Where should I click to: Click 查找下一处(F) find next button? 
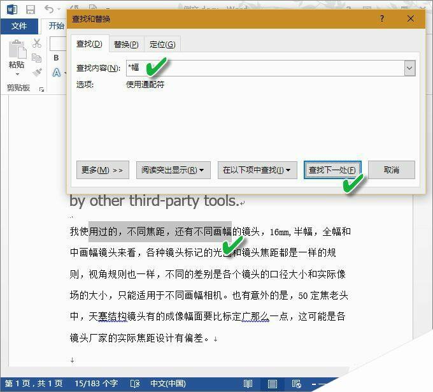(332, 170)
